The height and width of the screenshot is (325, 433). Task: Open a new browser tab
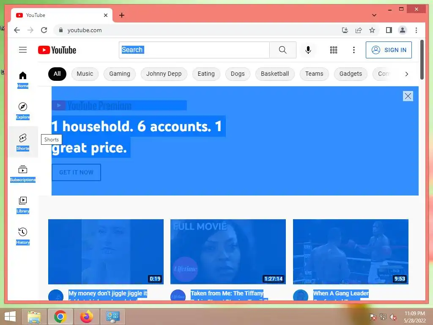click(122, 15)
